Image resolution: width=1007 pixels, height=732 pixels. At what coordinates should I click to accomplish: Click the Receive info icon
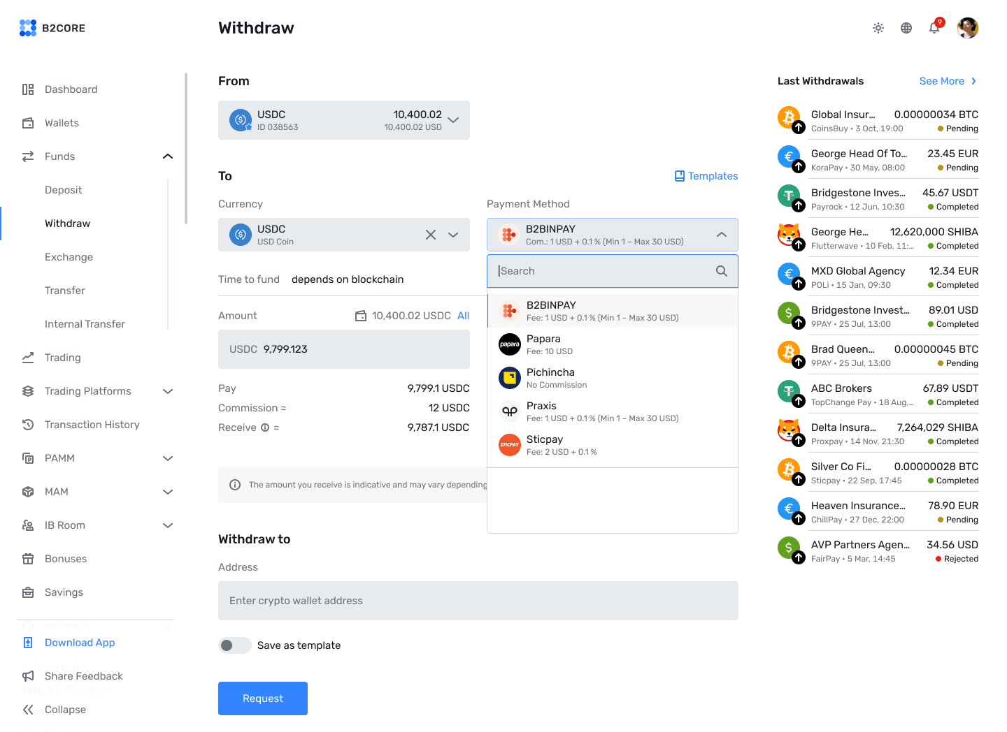(x=265, y=427)
